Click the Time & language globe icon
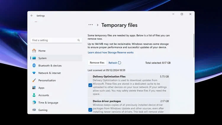 [x=34, y=102]
